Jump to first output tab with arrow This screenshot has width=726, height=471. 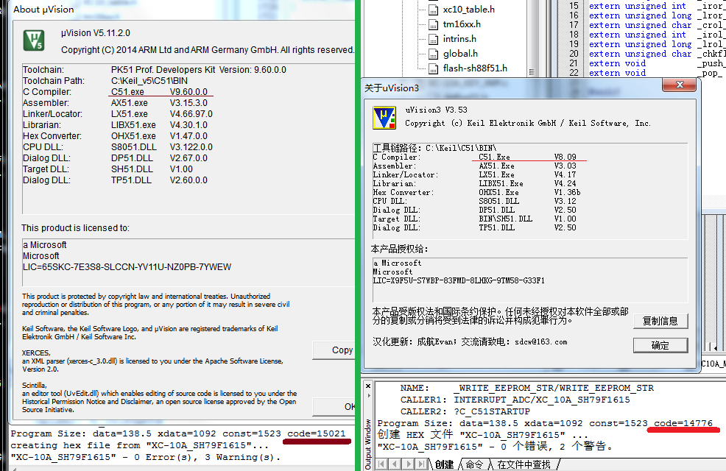tap(381, 464)
